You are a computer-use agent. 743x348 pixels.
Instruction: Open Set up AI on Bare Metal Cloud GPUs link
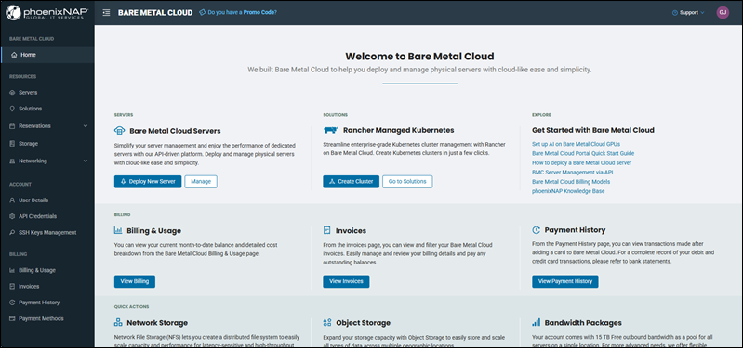(577, 144)
